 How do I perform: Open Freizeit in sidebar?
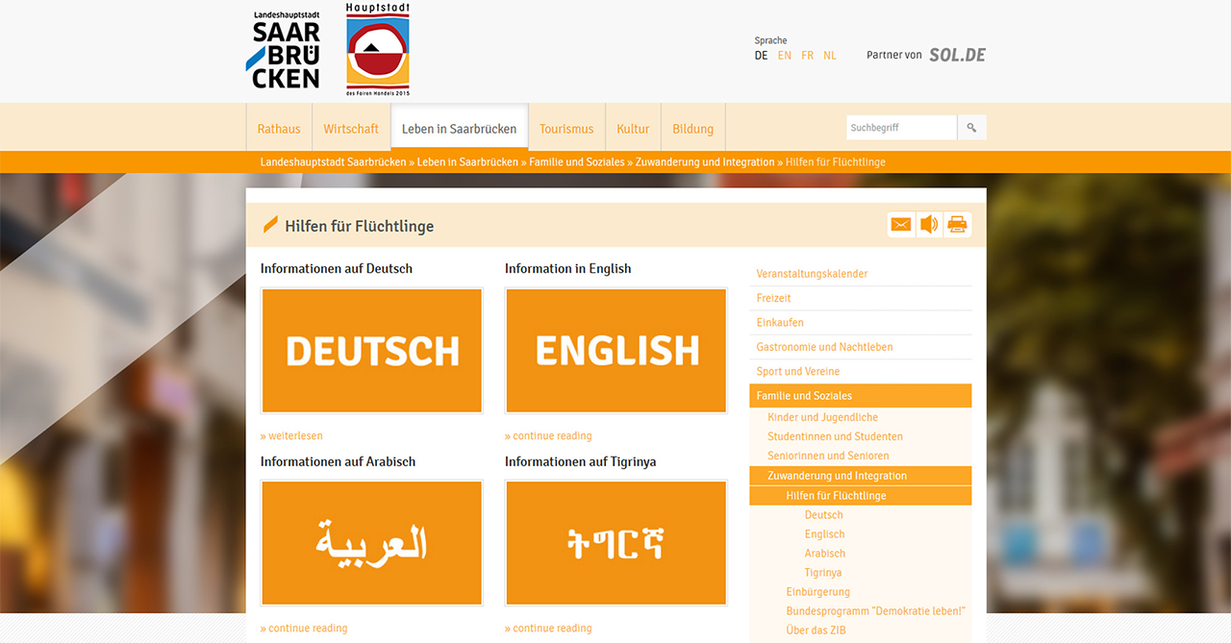pos(861,298)
